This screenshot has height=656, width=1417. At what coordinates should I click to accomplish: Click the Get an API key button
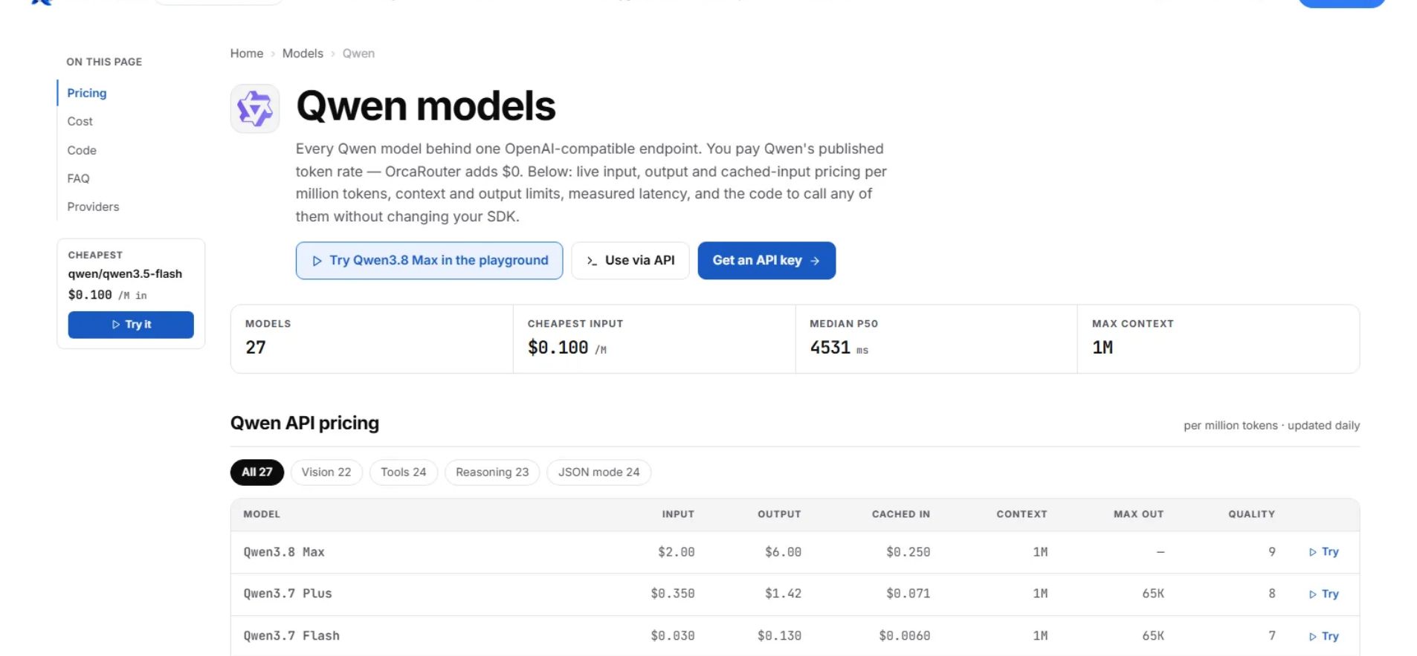point(766,261)
